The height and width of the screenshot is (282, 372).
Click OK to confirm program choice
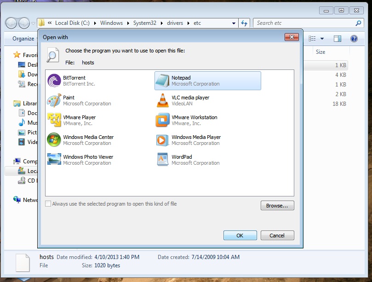pos(240,235)
